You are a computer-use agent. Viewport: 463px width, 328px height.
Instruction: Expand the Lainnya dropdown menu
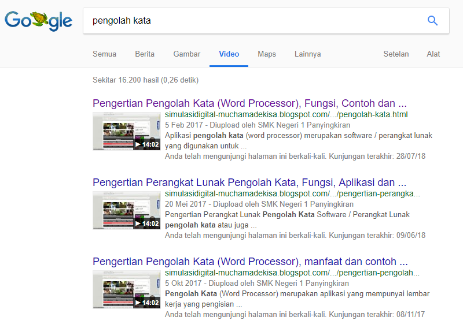pyautogui.click(x=308, y=54)
